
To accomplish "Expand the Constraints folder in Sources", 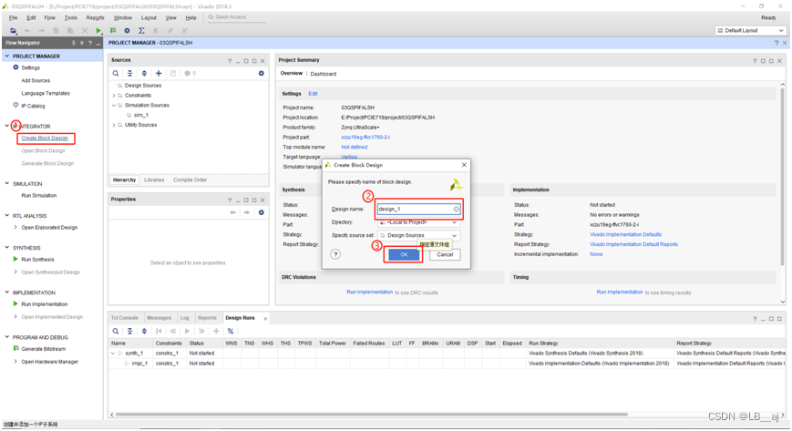I will pyautogui.click(x=114, y=96).
